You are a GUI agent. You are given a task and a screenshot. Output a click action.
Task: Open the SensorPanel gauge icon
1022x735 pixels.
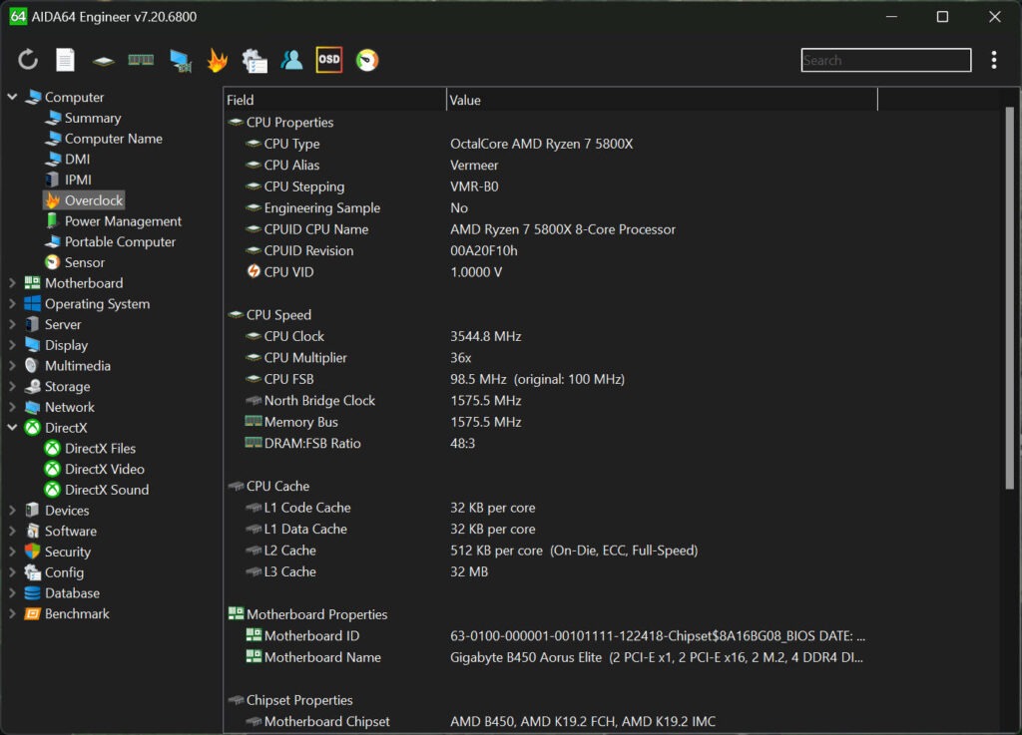[367, 61]
